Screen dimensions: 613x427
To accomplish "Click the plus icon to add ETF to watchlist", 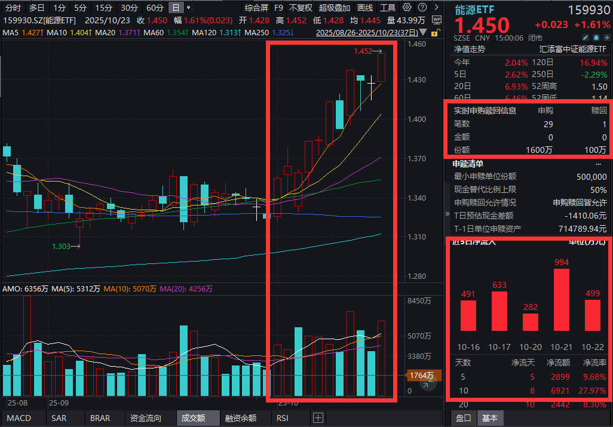I will (607, 37).
